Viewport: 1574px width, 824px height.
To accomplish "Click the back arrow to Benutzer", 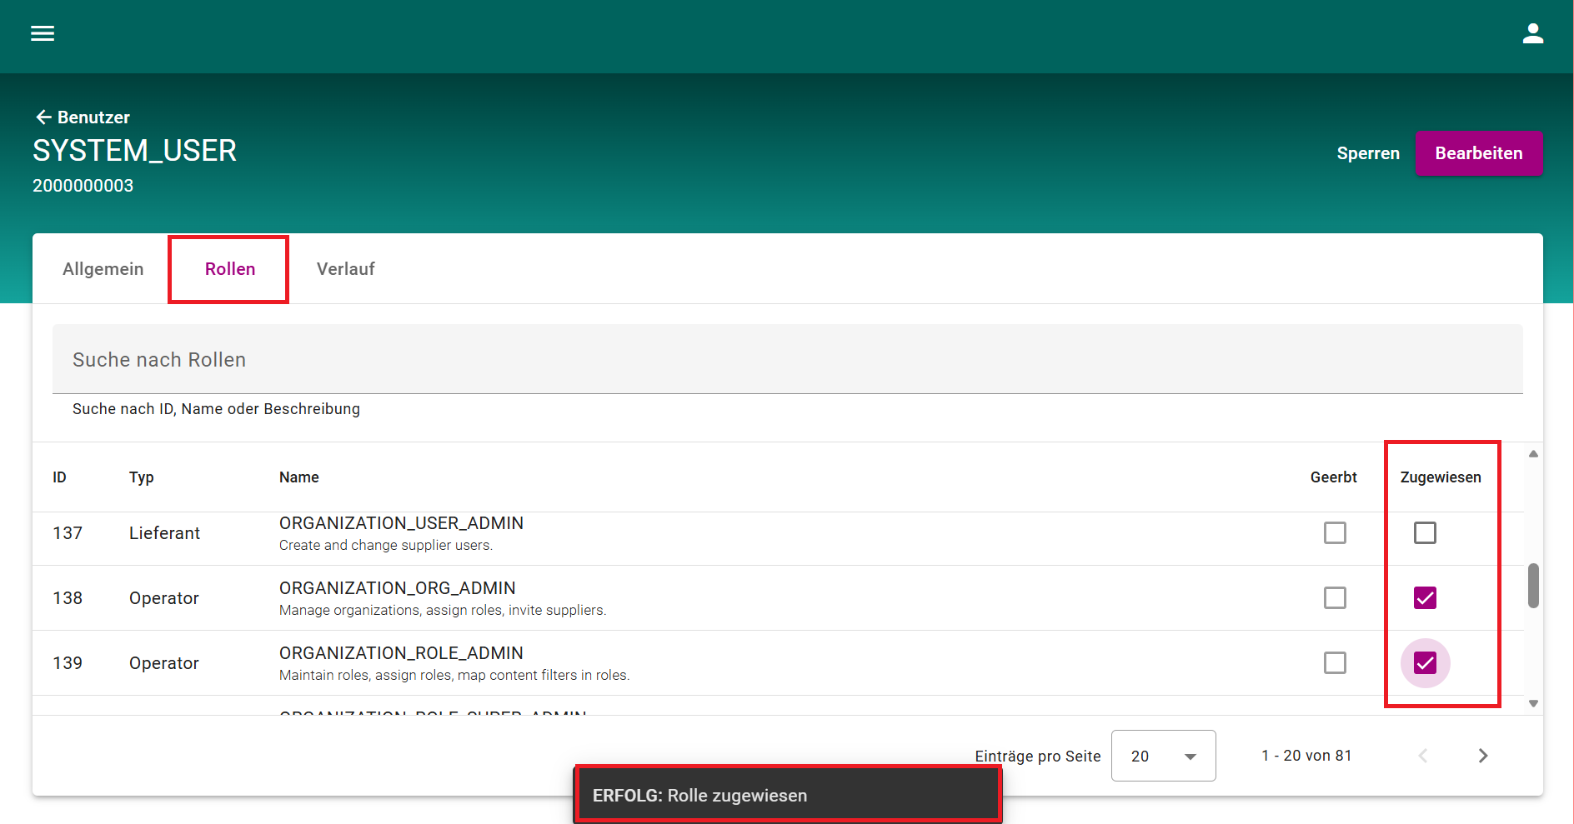I will coord(44,117).
